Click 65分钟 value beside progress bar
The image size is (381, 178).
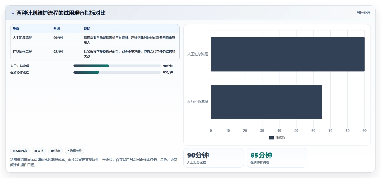tap(168, 72)
